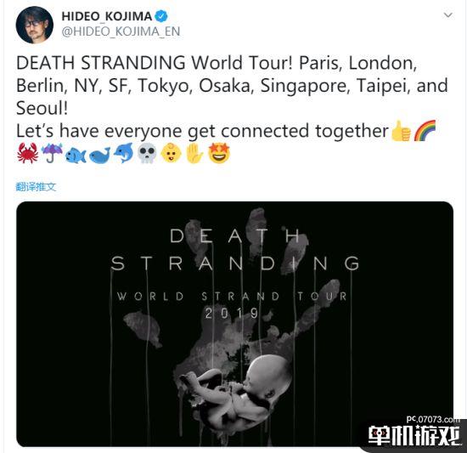Click the dolphin emoji
Image resolution: width=467 pixels, height=453 pixels.
pyautogui.click(x=124, y=153)
